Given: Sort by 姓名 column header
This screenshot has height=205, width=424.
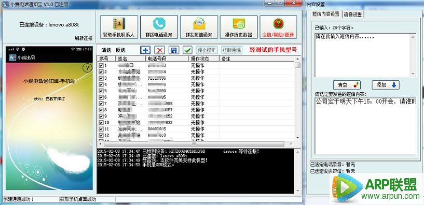Looking at the screenshot, I should pos(131,58).
